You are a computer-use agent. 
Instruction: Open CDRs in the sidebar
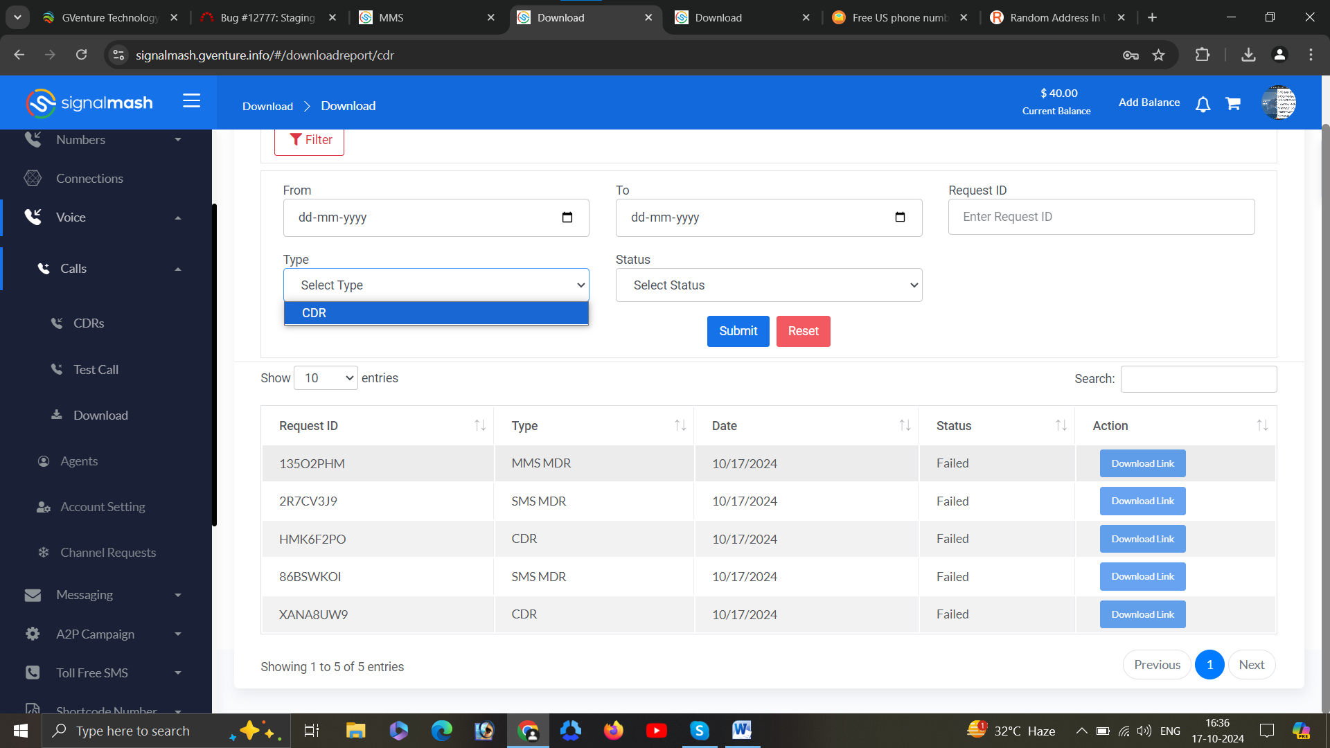pyautogui.click(x=89, y=323)
